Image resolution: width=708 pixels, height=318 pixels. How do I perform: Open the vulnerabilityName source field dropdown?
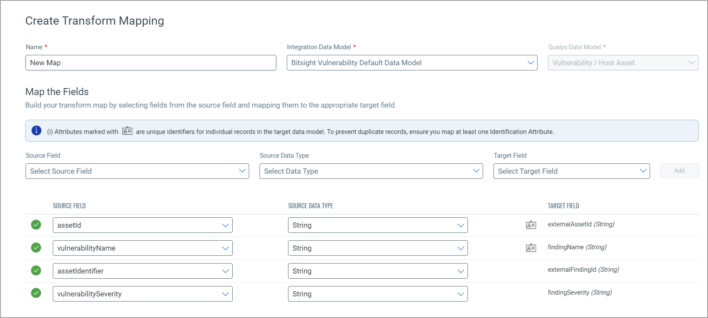[142, 248]
